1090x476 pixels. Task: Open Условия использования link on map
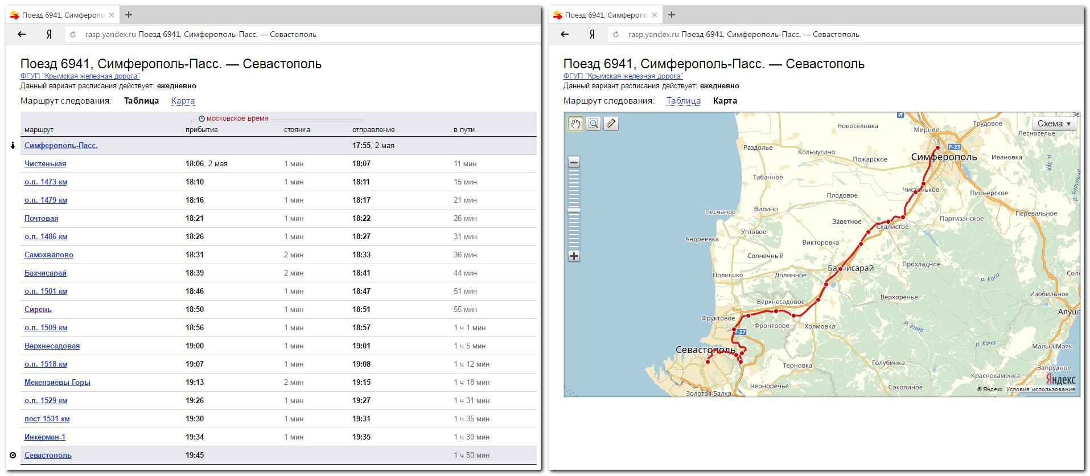1040,389
